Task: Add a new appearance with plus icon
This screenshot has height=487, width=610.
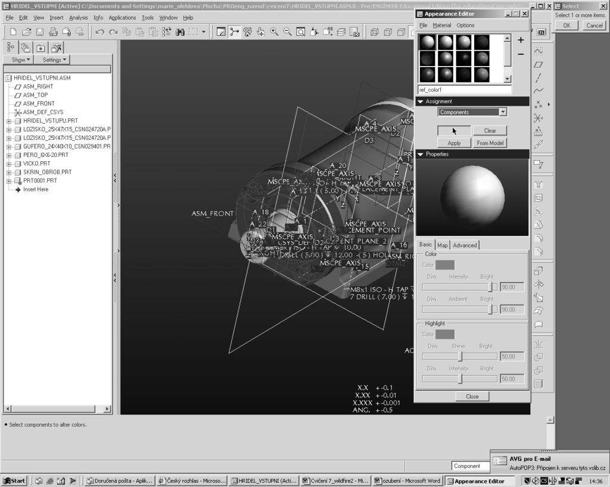Action: 521,40
